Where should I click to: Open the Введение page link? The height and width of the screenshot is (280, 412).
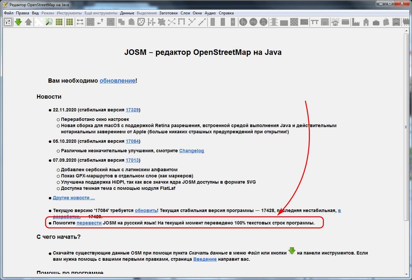(x=205, y=259)
